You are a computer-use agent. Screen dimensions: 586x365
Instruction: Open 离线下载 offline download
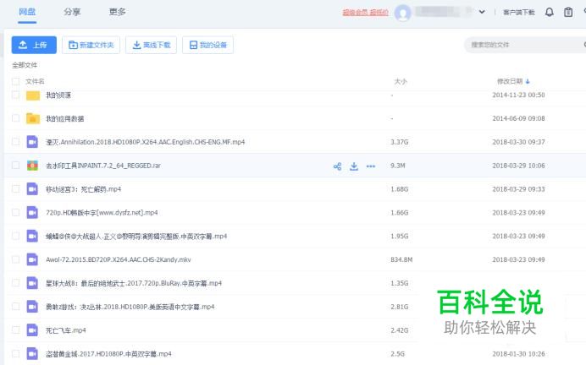tap(151, 45)
